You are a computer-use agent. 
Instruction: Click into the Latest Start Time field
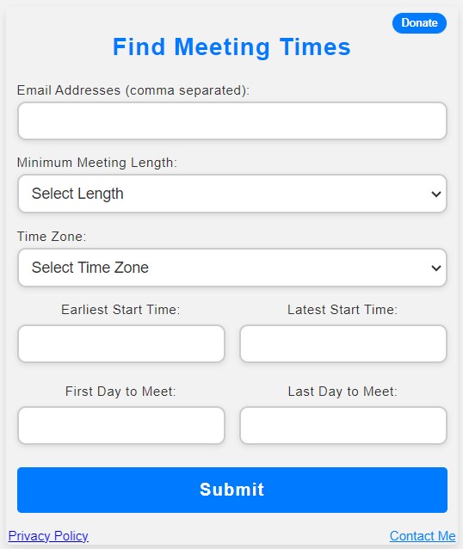(x=343, y=344)
